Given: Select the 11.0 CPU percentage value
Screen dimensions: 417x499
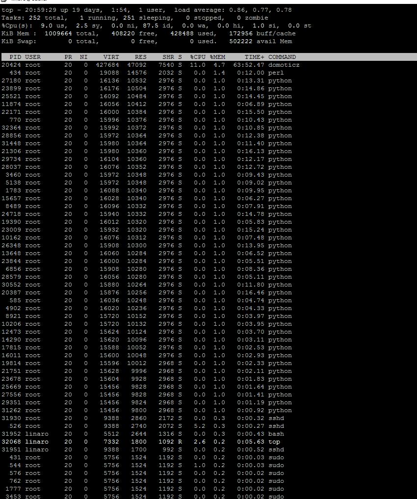Looking at the screenshot, I should tap(198, 65).
